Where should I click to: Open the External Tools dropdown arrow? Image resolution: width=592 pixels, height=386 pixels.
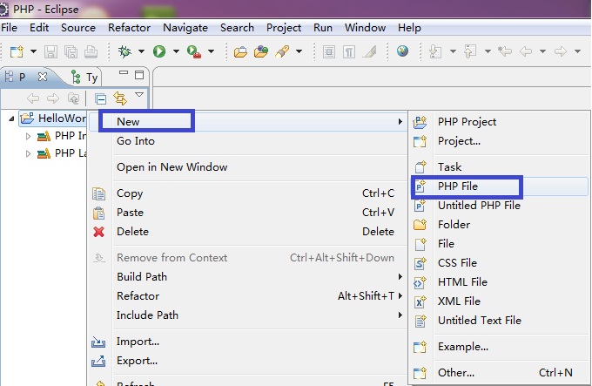[211, 51]
